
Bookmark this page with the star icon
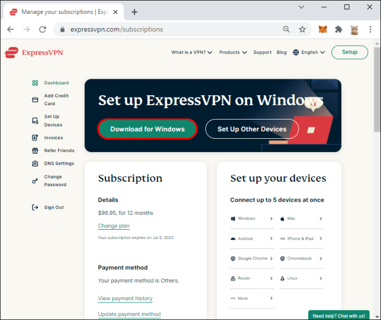[302, 30]
